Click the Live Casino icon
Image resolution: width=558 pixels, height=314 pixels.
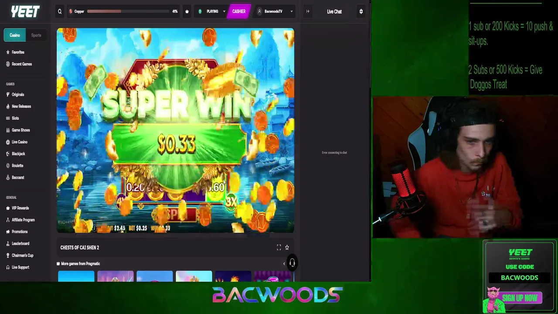[x=8, y=142]
